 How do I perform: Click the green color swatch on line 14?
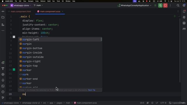pos(14,70)
